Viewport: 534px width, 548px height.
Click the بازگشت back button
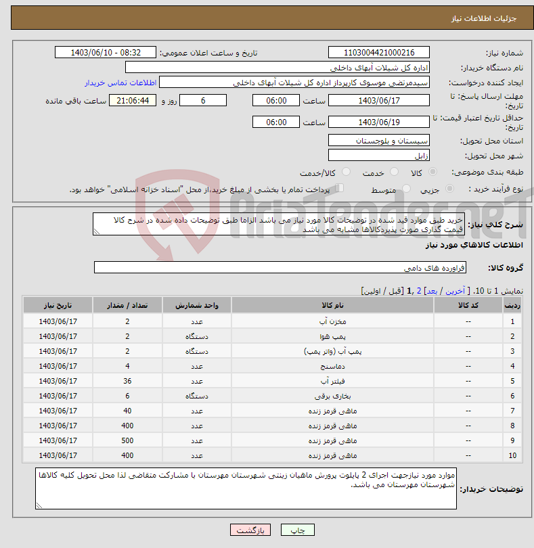coord(250,530)
